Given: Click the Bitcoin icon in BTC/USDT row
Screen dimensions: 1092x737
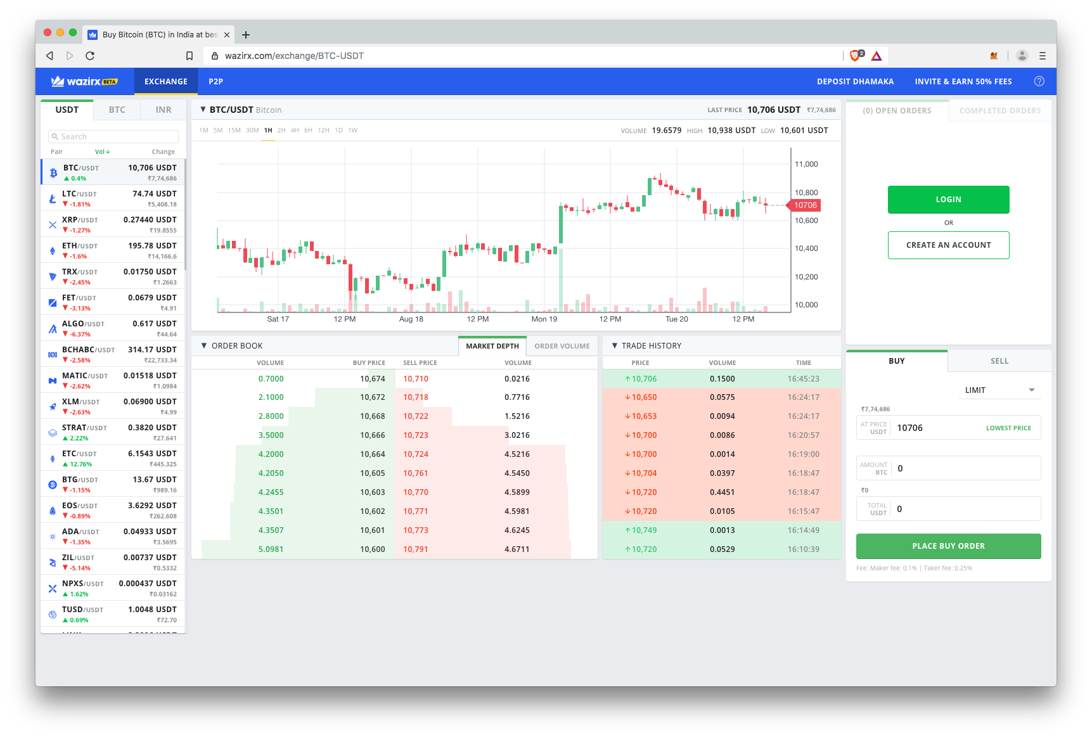Looking at the screenshot, I should coord(53,172).
